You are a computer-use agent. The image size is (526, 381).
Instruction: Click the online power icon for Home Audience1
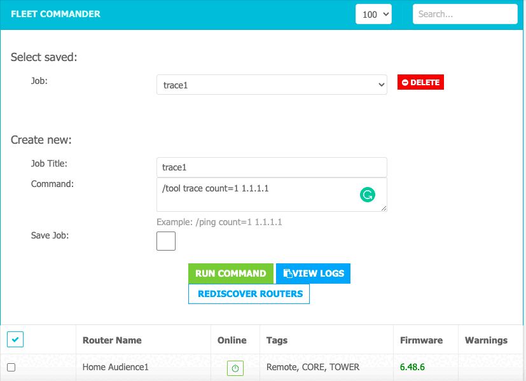coord(235,368)
